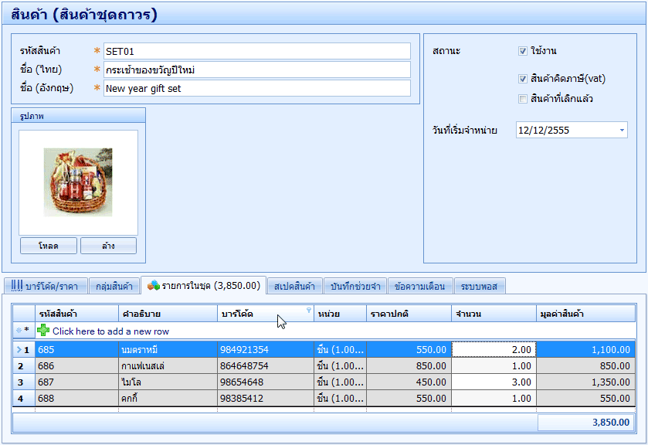Click the row indicator arrow for row 1
The height and width of the screenshot is (445, 648).
(19, 349)
